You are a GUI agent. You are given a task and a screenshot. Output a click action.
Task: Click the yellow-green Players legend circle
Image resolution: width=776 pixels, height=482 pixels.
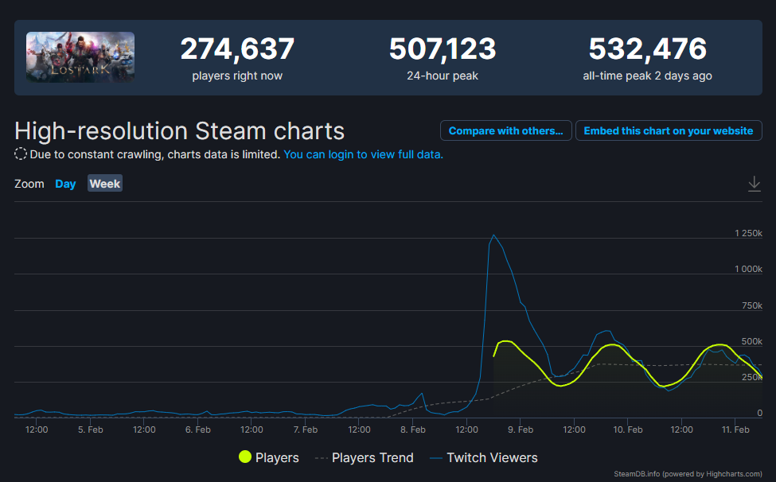click(x=245, y=457)
